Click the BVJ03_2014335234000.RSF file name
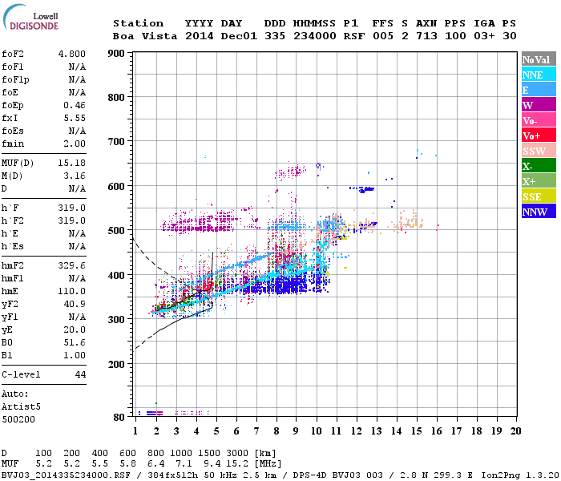This screenshot has width=561, height=481. click(66, 475)
